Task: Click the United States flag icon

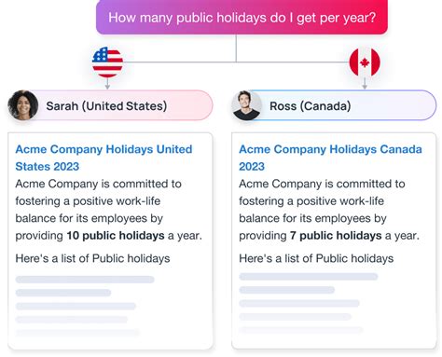Action: coord(107,62)
